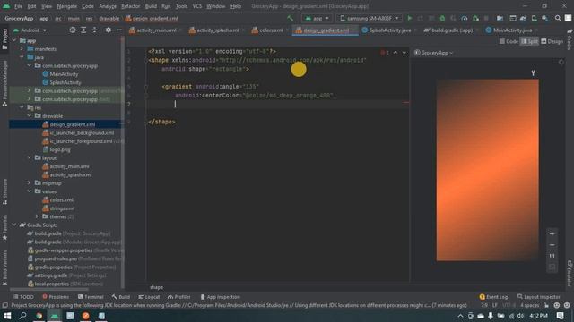The image size is (574, 322).
Task: Open the Logcat tool window
Action: [149, 297]
